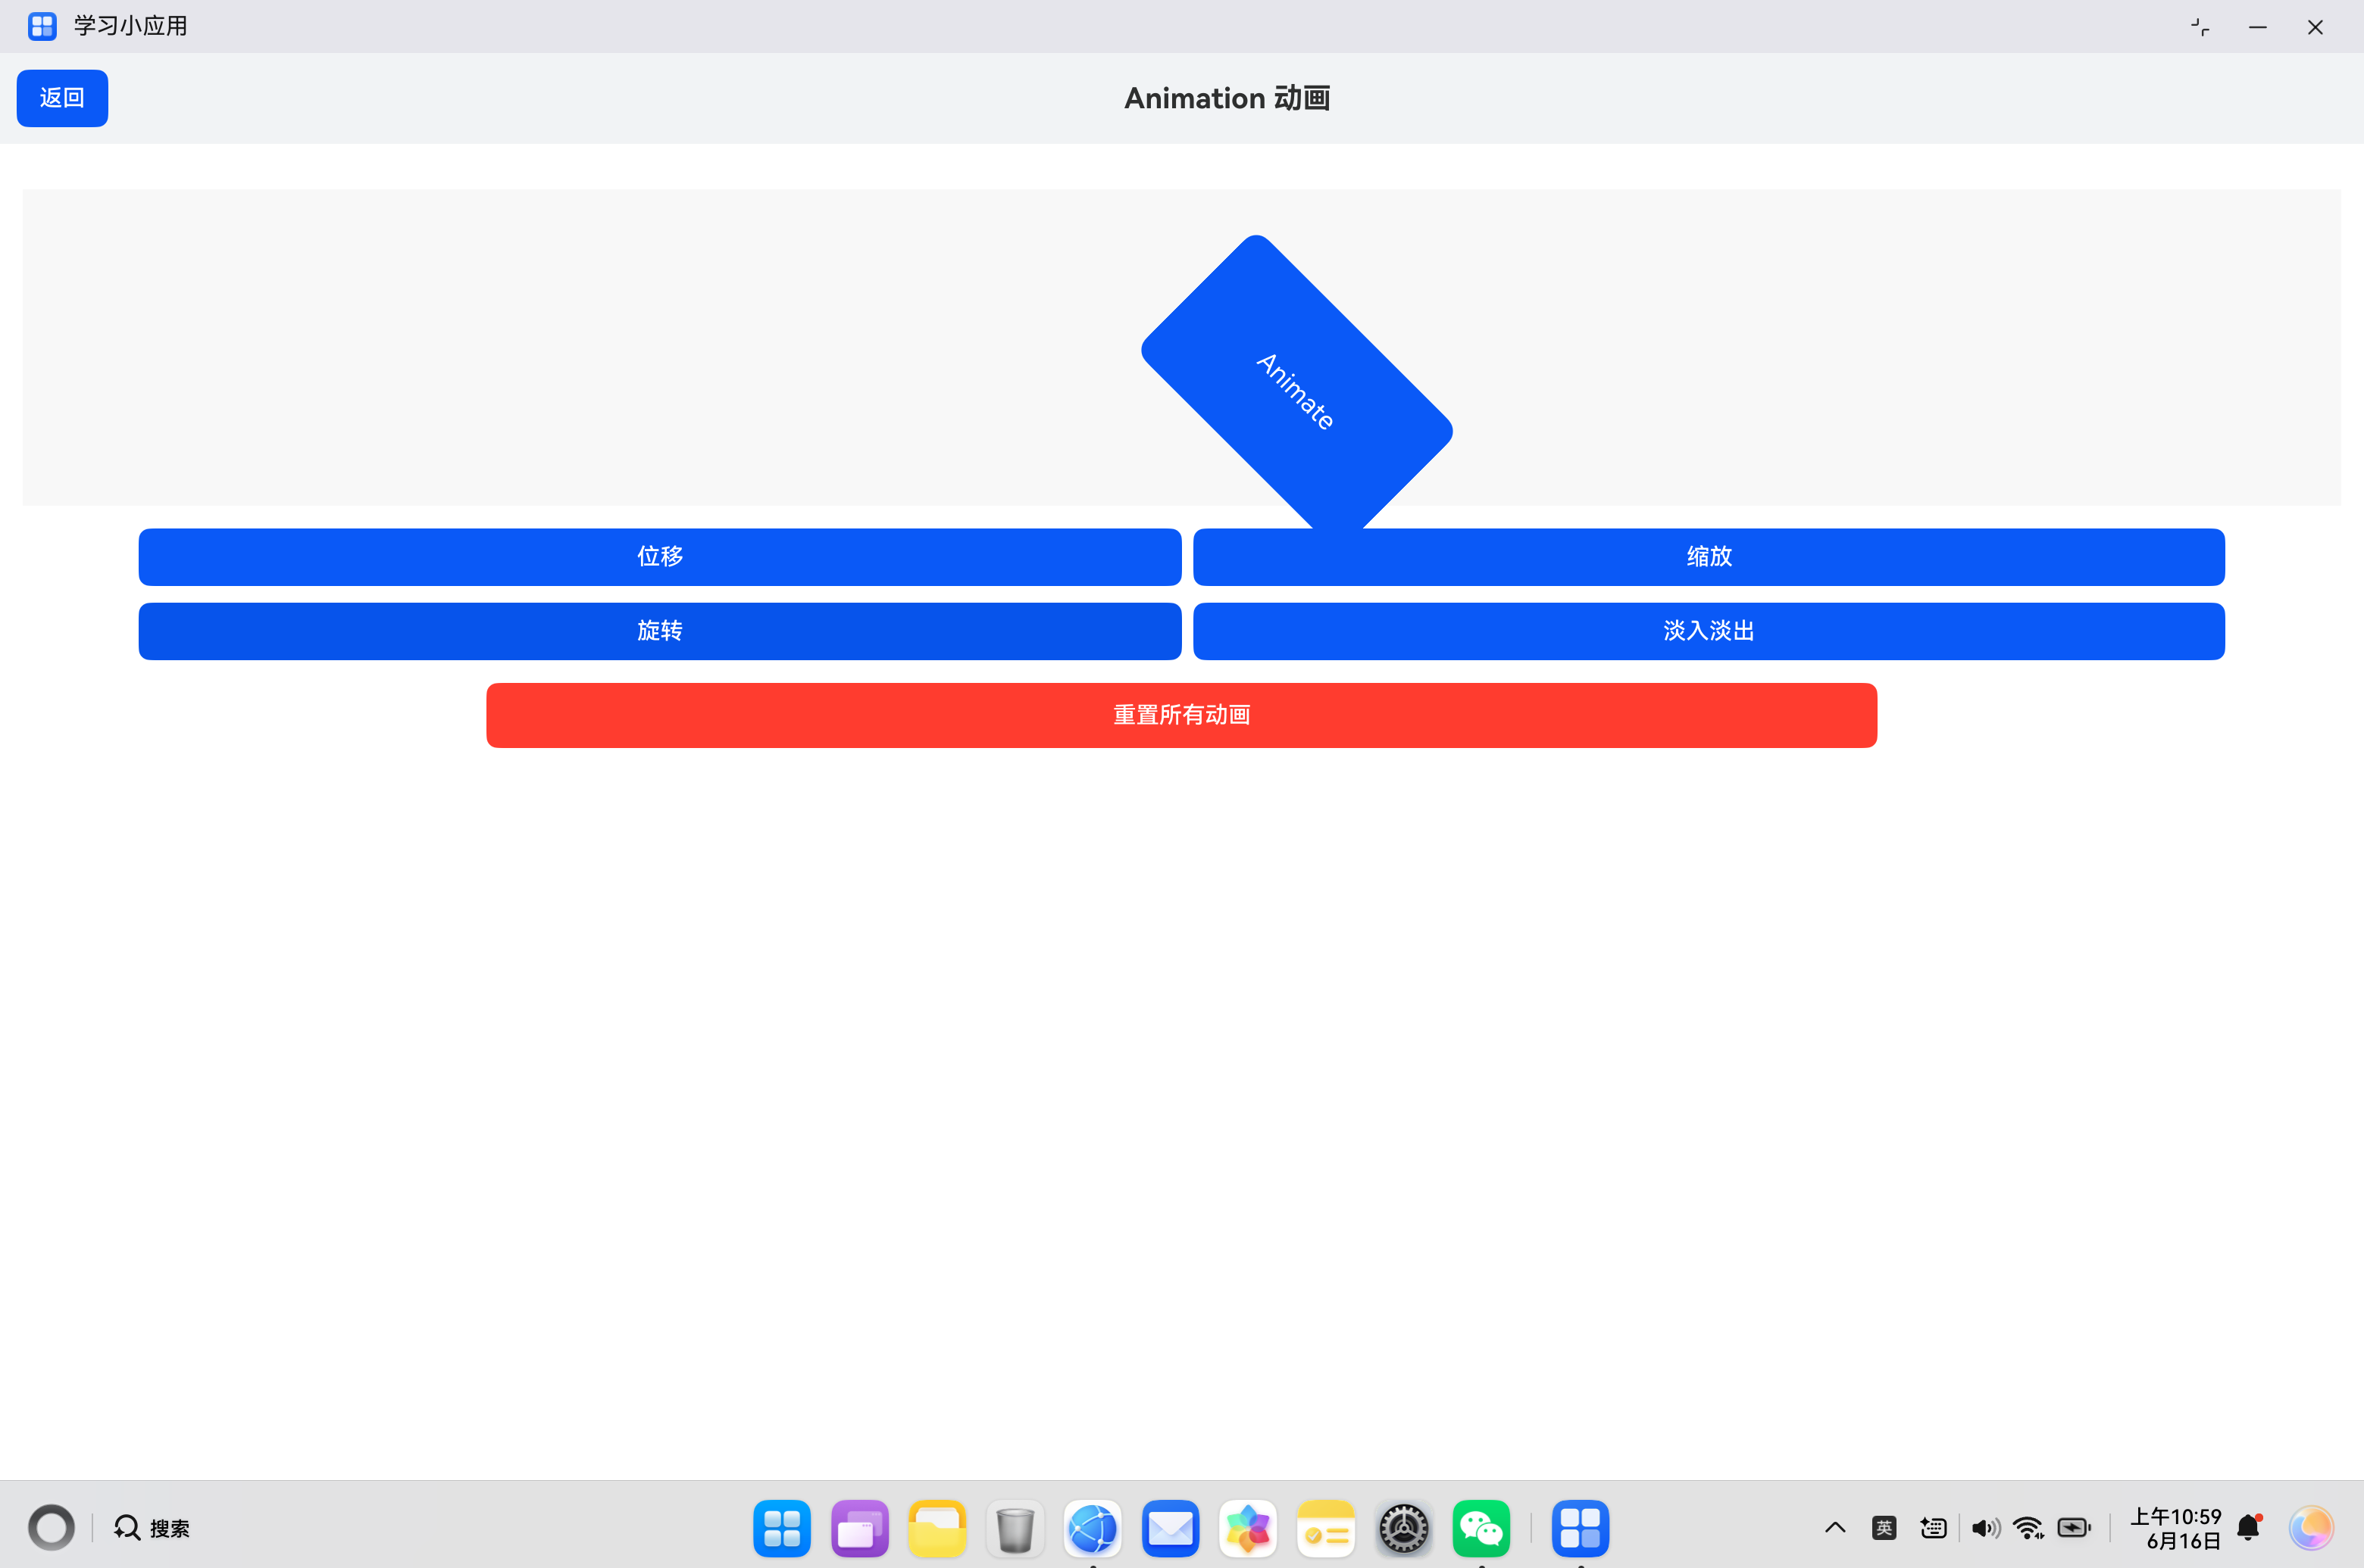The image size is (2364, 1568).
Task: Click the 返回 back button
Action: click(62, 98)
